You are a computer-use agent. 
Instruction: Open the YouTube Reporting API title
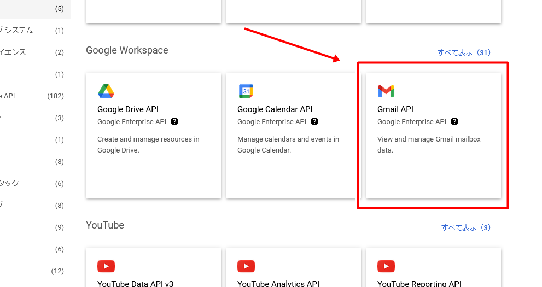[x=419, y=284]
